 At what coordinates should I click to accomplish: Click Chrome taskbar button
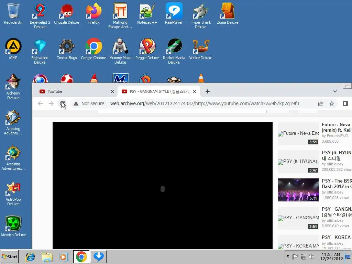click(x=81, y=257)
